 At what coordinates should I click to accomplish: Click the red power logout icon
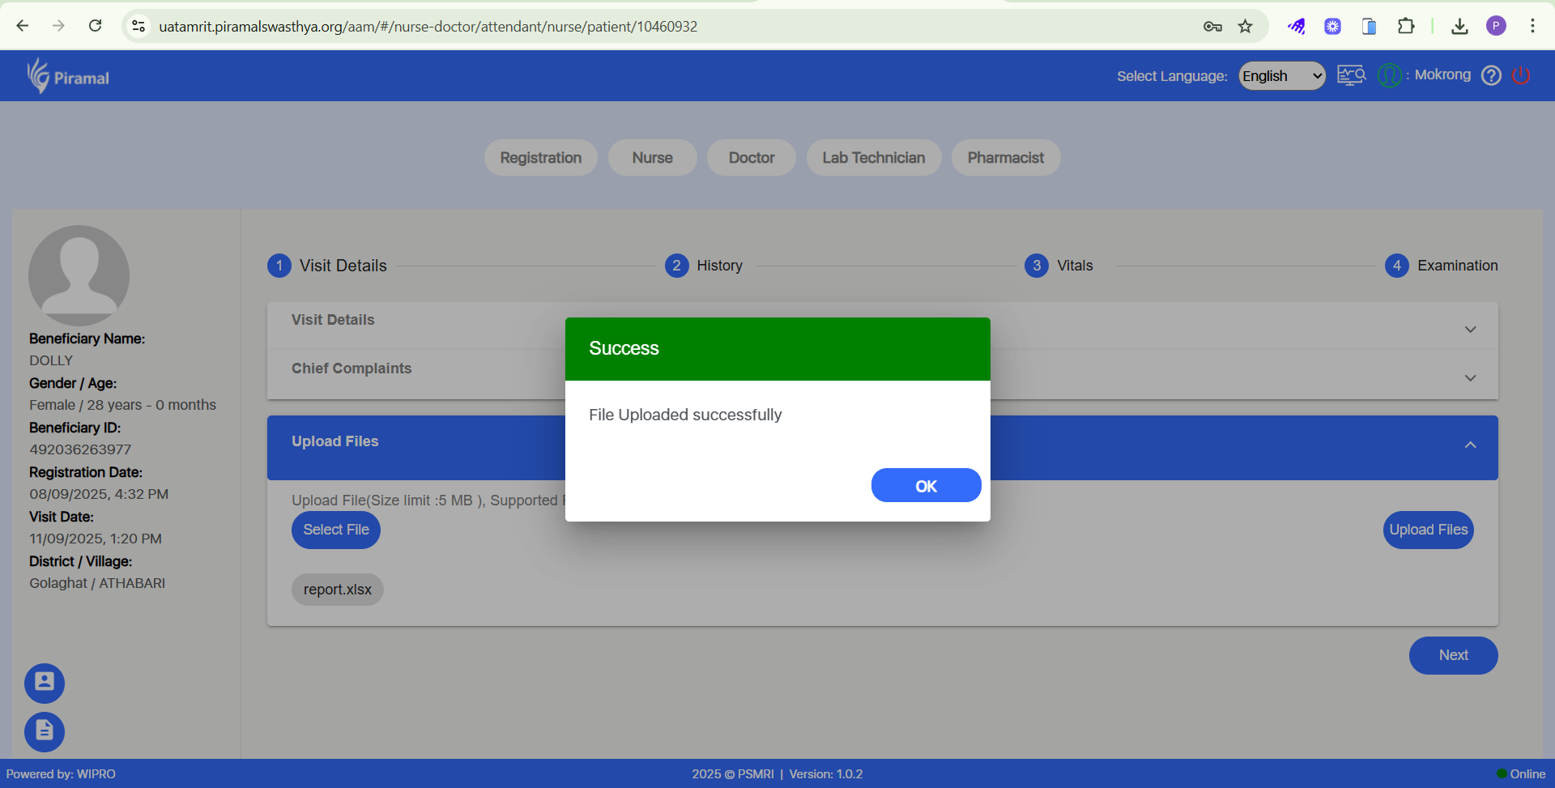point(1521,75)
